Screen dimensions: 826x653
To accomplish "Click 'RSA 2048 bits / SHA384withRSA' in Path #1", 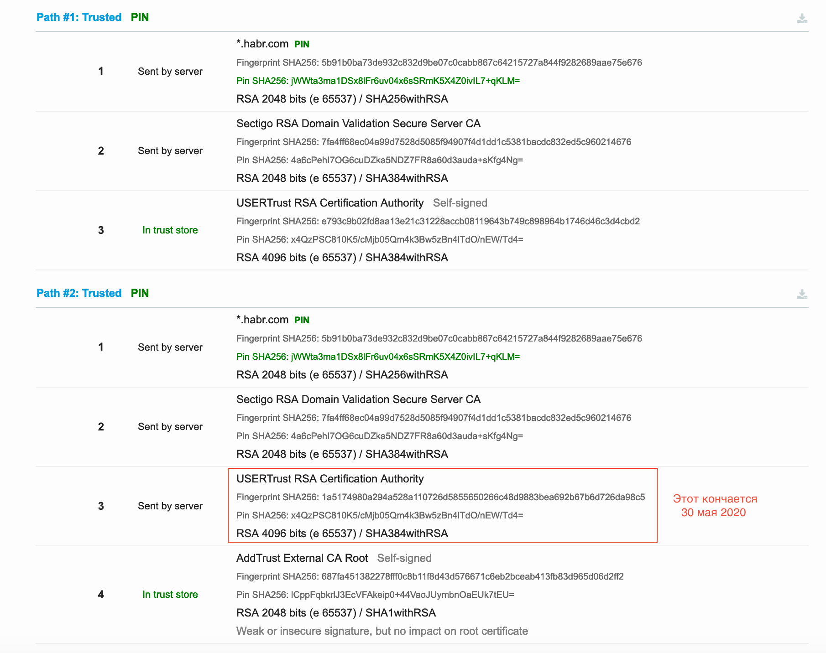I will click(x=342, y=178).
